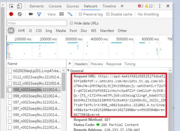Open the Timeline tab
This screenshot has height=131, width=180.
coord(109,6)
